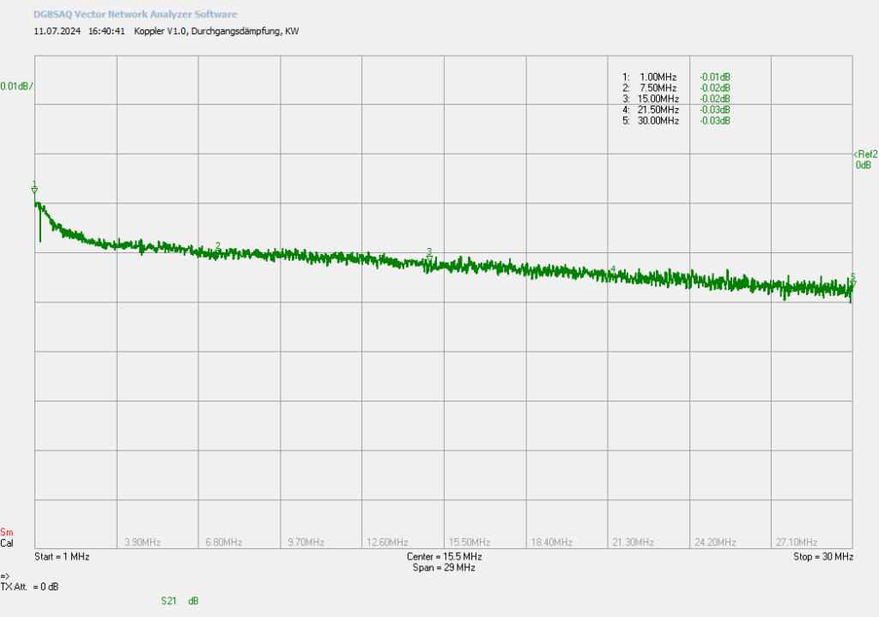Click marker 4 near 21.5 MHz
The width and height of the screenshot is (879, 617).
point(613,270)
